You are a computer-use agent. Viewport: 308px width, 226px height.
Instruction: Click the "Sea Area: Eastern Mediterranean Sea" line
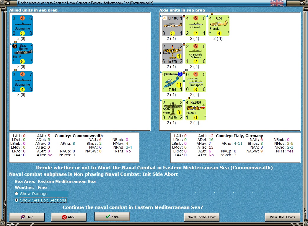pyautogui.click(x=55, y=182)
